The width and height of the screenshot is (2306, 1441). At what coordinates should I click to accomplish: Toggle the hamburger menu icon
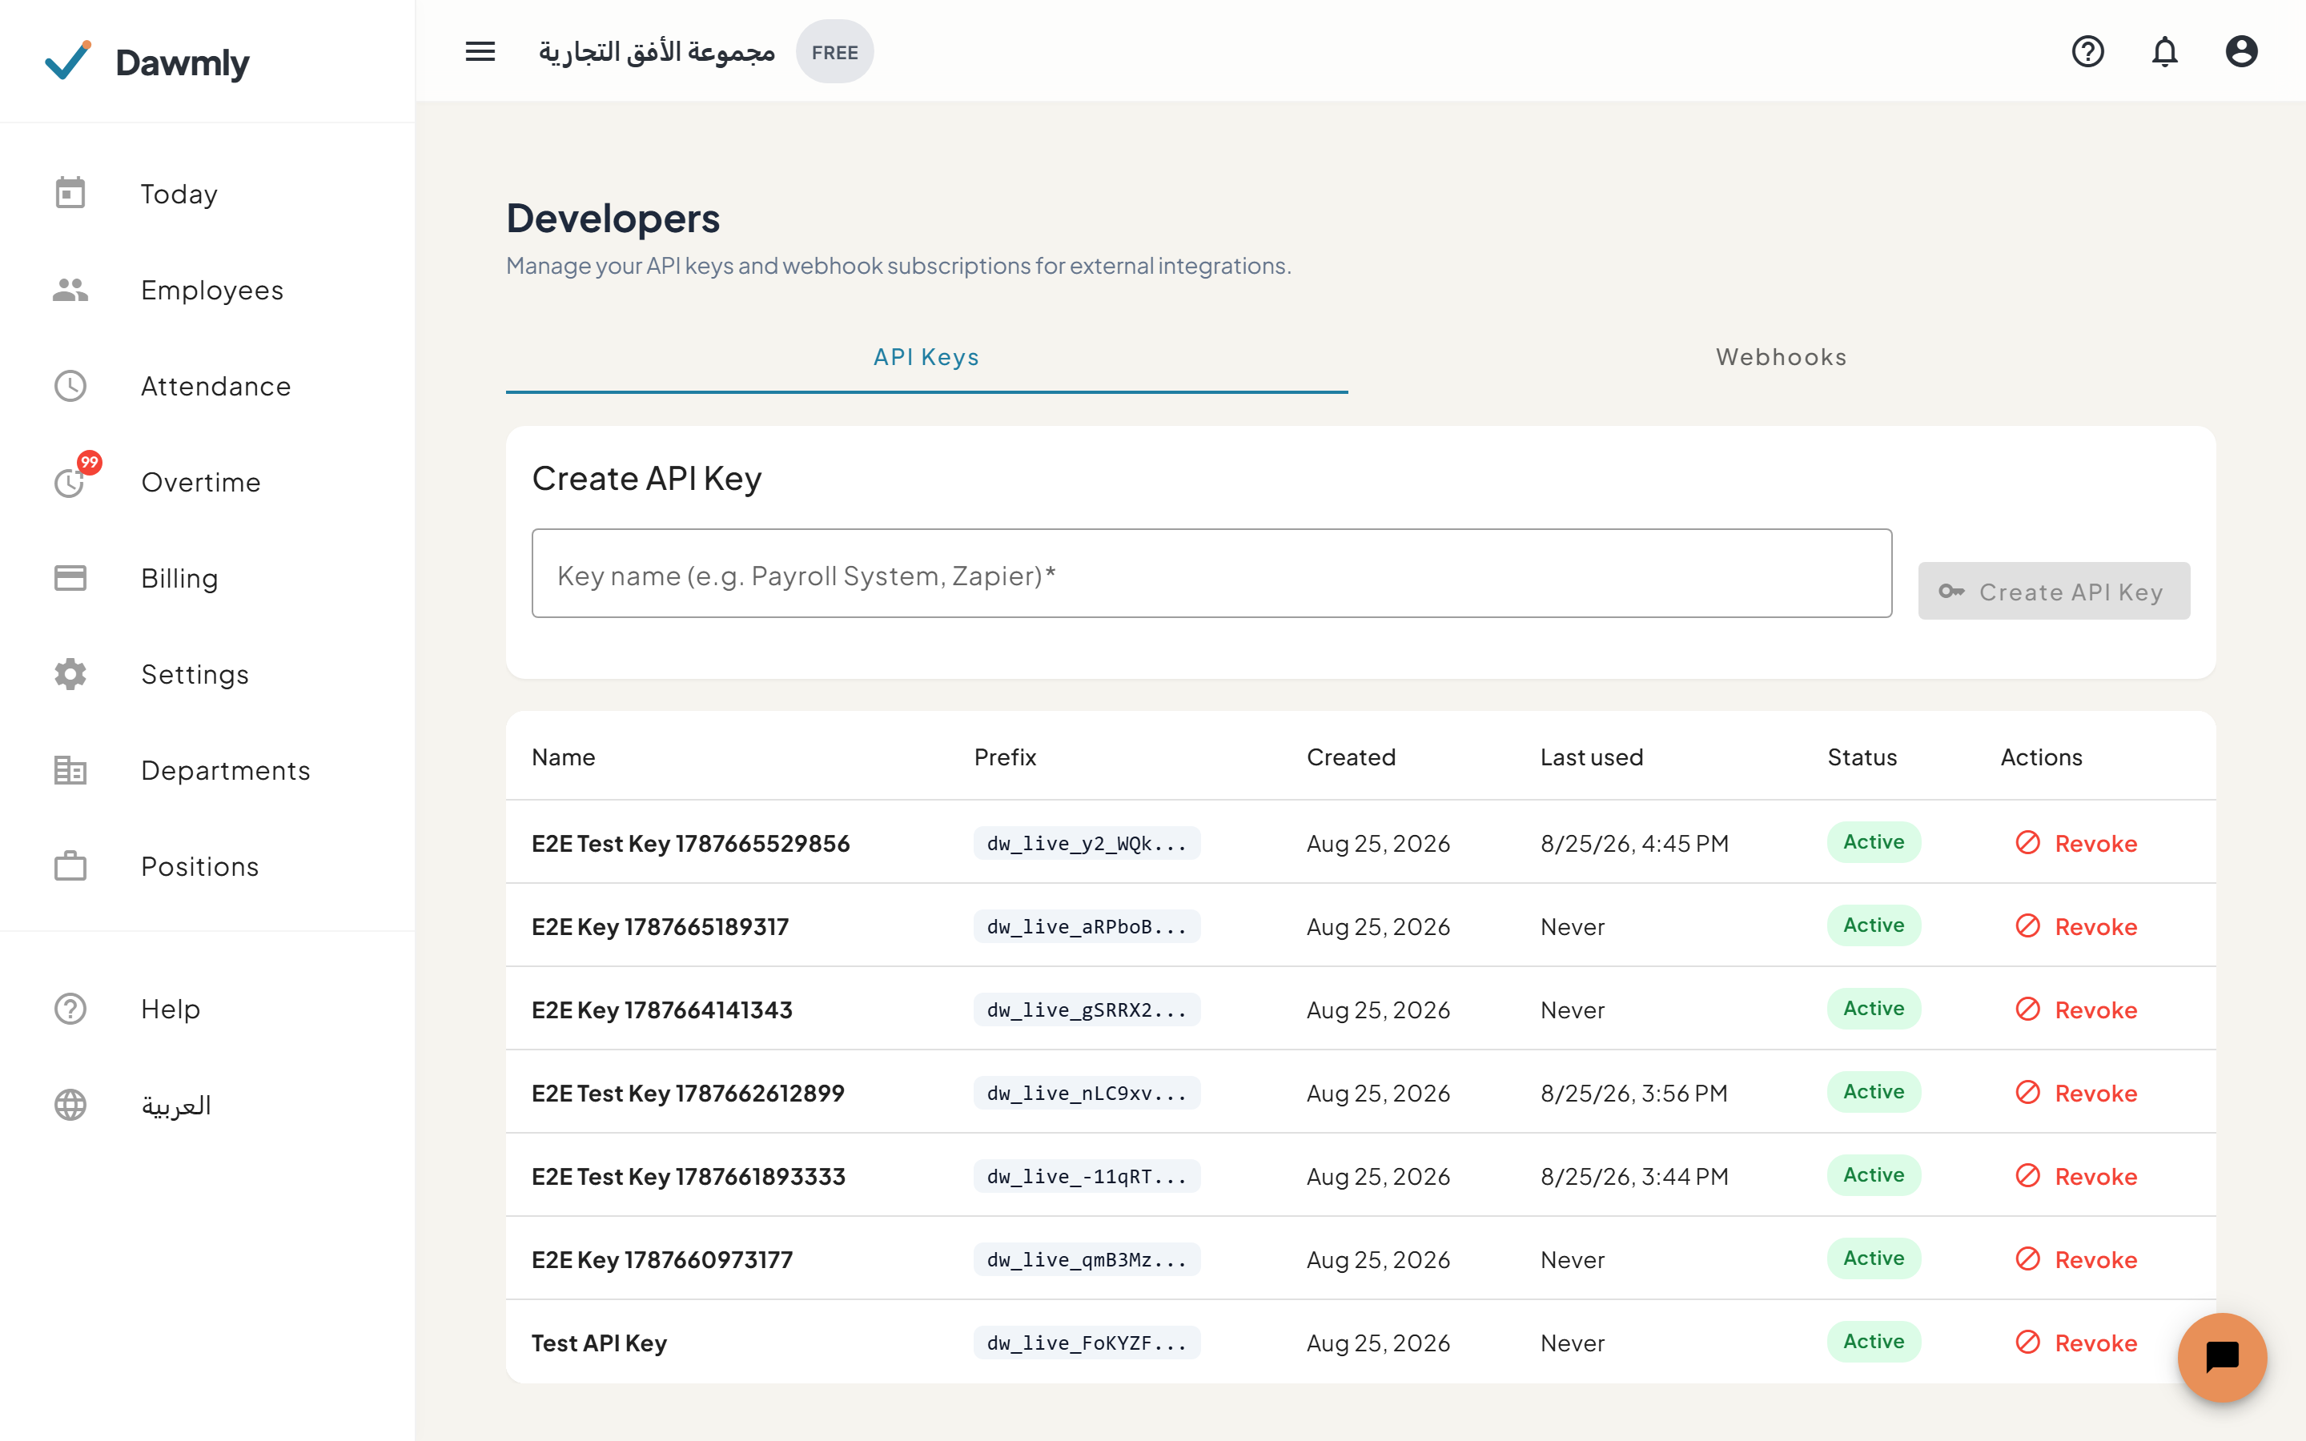(x=480, y=51)
